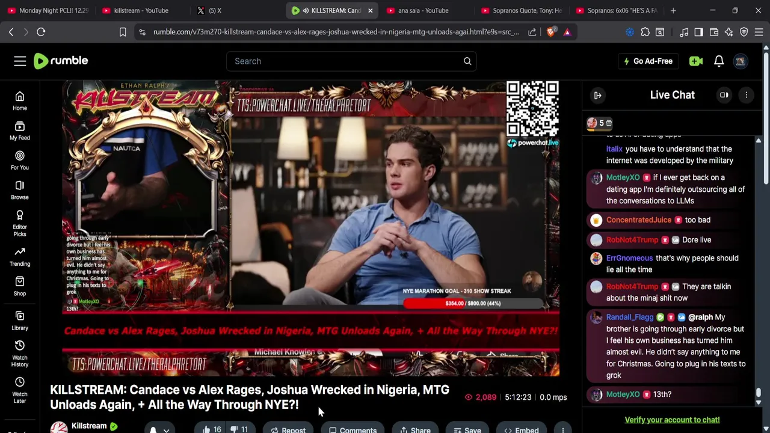770x433 pixels.
Task: Open the Live Chat more options menu
Action: pyautogui.click(x=746, y=95)
